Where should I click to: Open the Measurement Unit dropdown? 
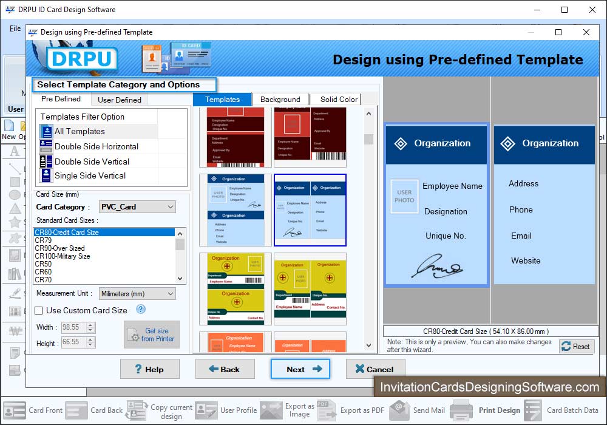coord(137,293)
